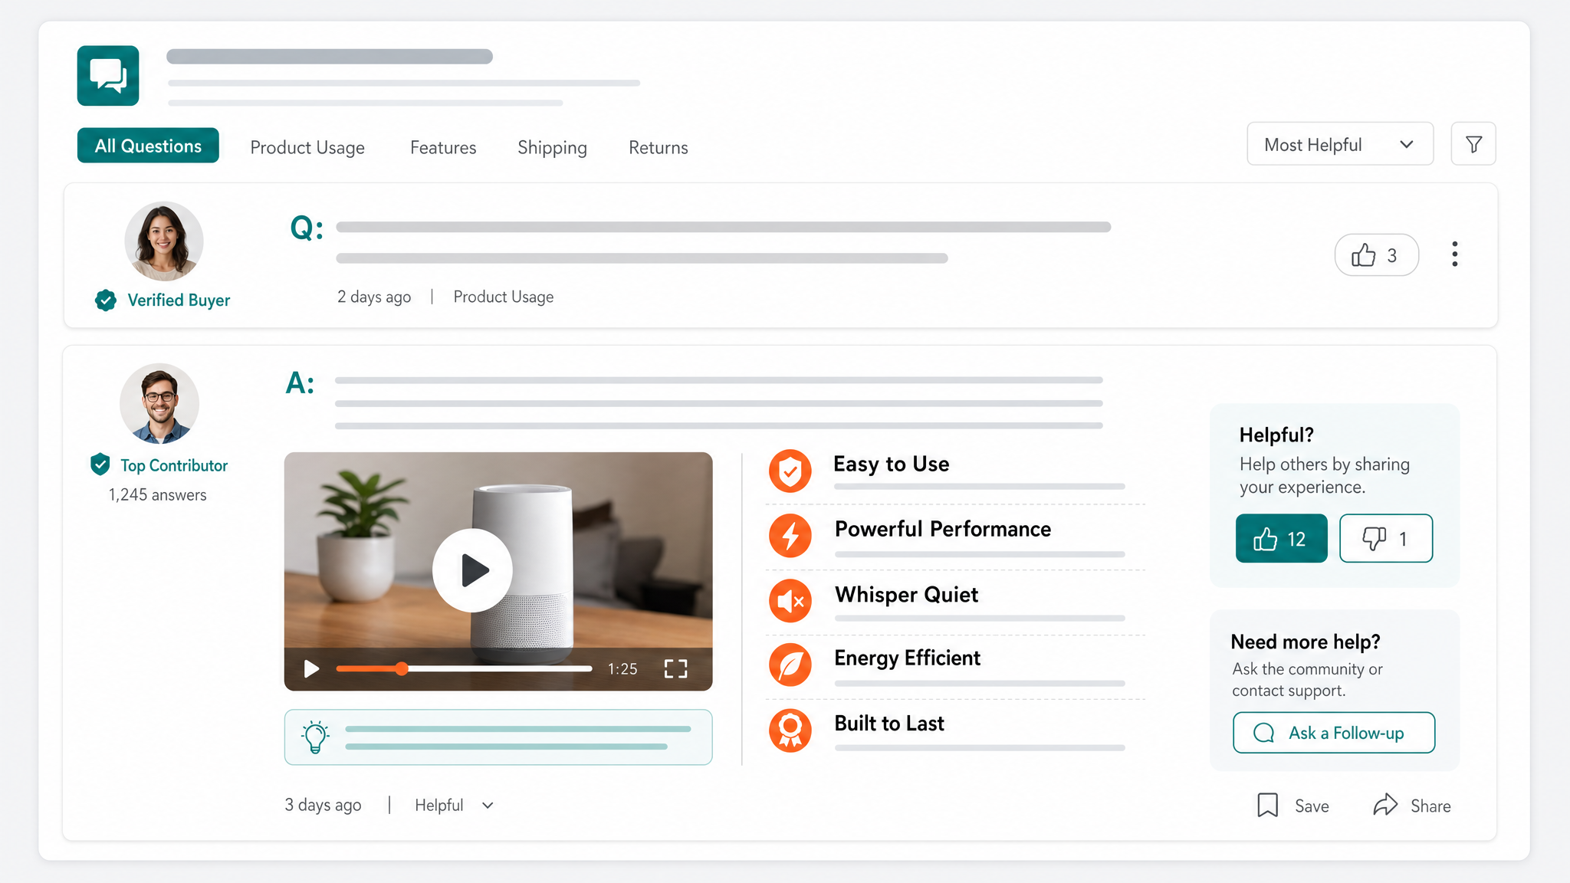Click the Share arrow icon
The image size is (1570, 883).
tap(1385, 805)
